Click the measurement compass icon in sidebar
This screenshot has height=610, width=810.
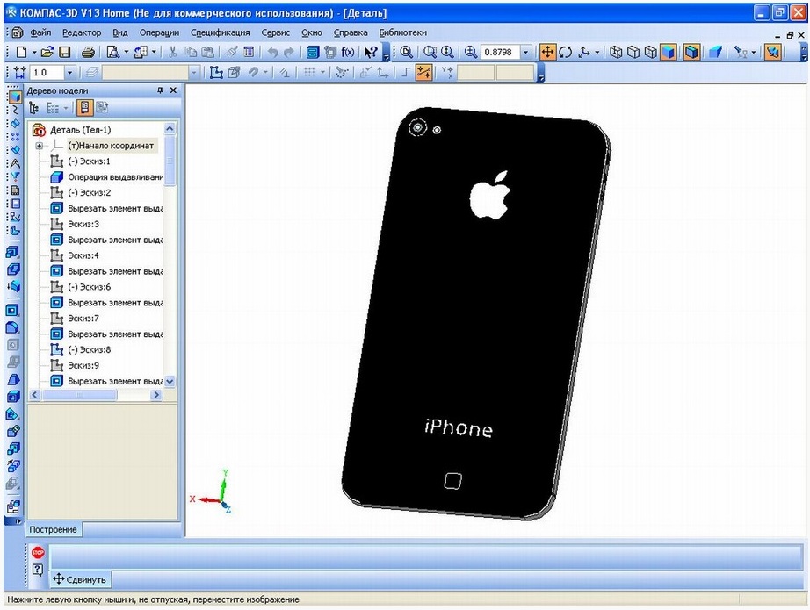14,163
